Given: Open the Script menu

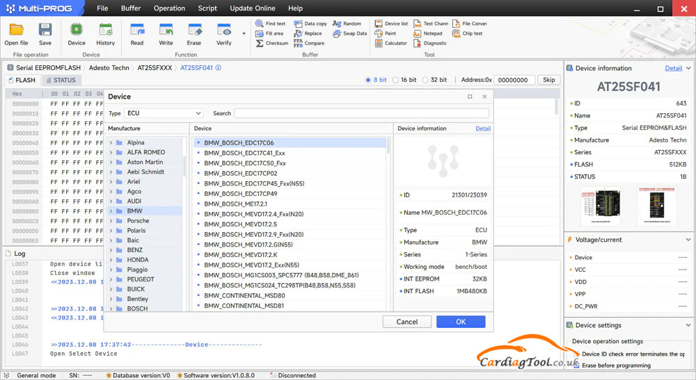Looking at the screenshot, I should [207, 8].
